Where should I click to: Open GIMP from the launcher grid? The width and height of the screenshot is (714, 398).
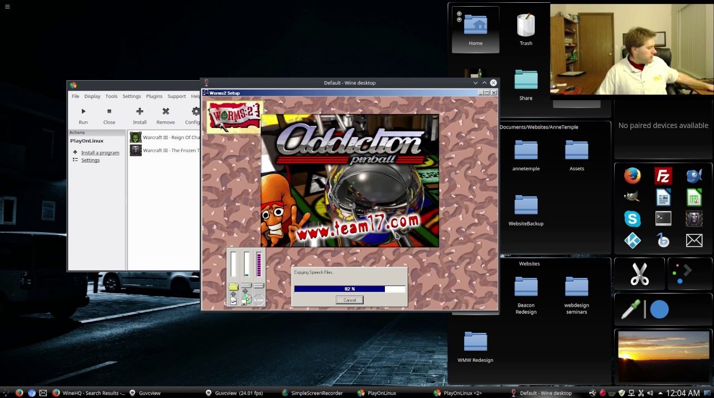pyautogui.click(x=632, y=197)
